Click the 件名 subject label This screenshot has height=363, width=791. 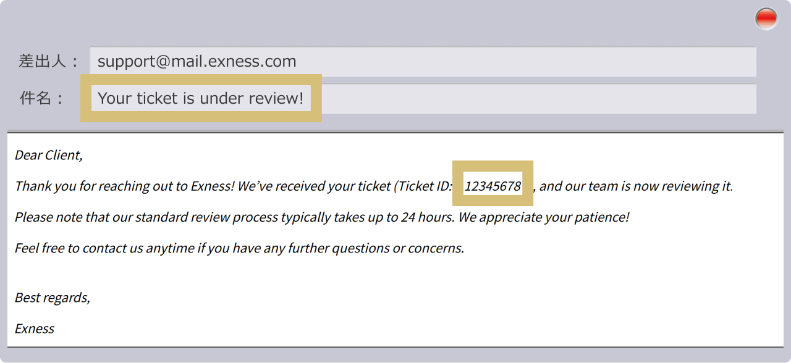pos(42,98)
